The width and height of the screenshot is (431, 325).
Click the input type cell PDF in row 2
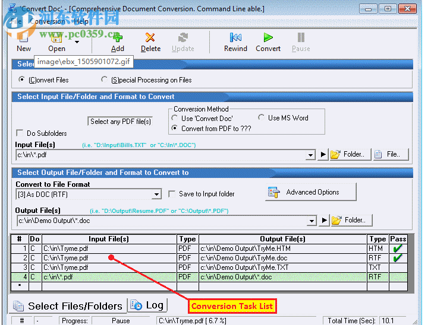(x=187, y=258)
